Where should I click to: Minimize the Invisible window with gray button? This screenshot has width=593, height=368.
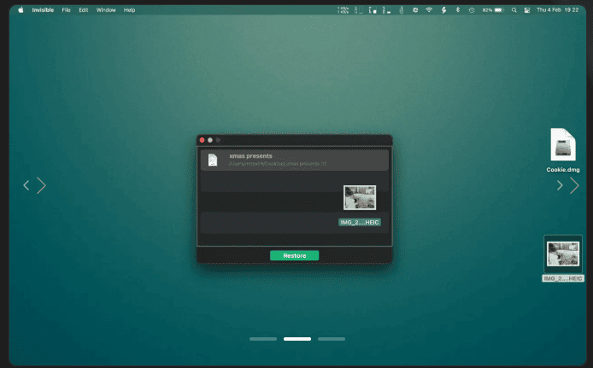(x=210, y=140)
